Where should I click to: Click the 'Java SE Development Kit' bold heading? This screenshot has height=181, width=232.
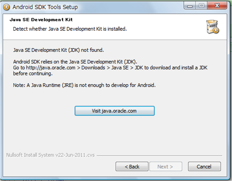click(41, 20)
